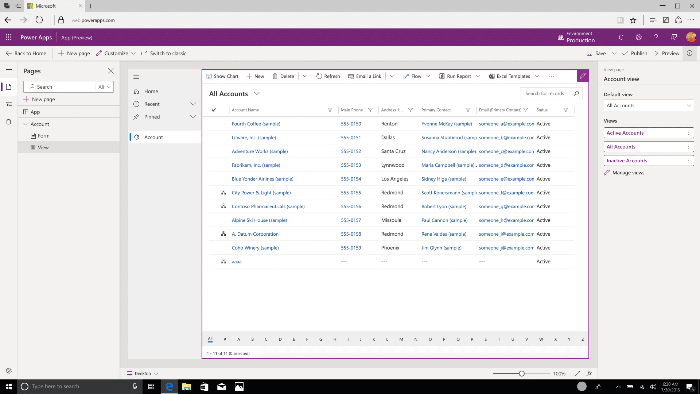Click the Data cylinder icon in left rail

pyautogui.click(x=9, y=122)
